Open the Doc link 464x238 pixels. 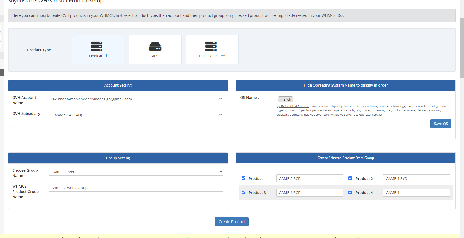coord(341,15)
